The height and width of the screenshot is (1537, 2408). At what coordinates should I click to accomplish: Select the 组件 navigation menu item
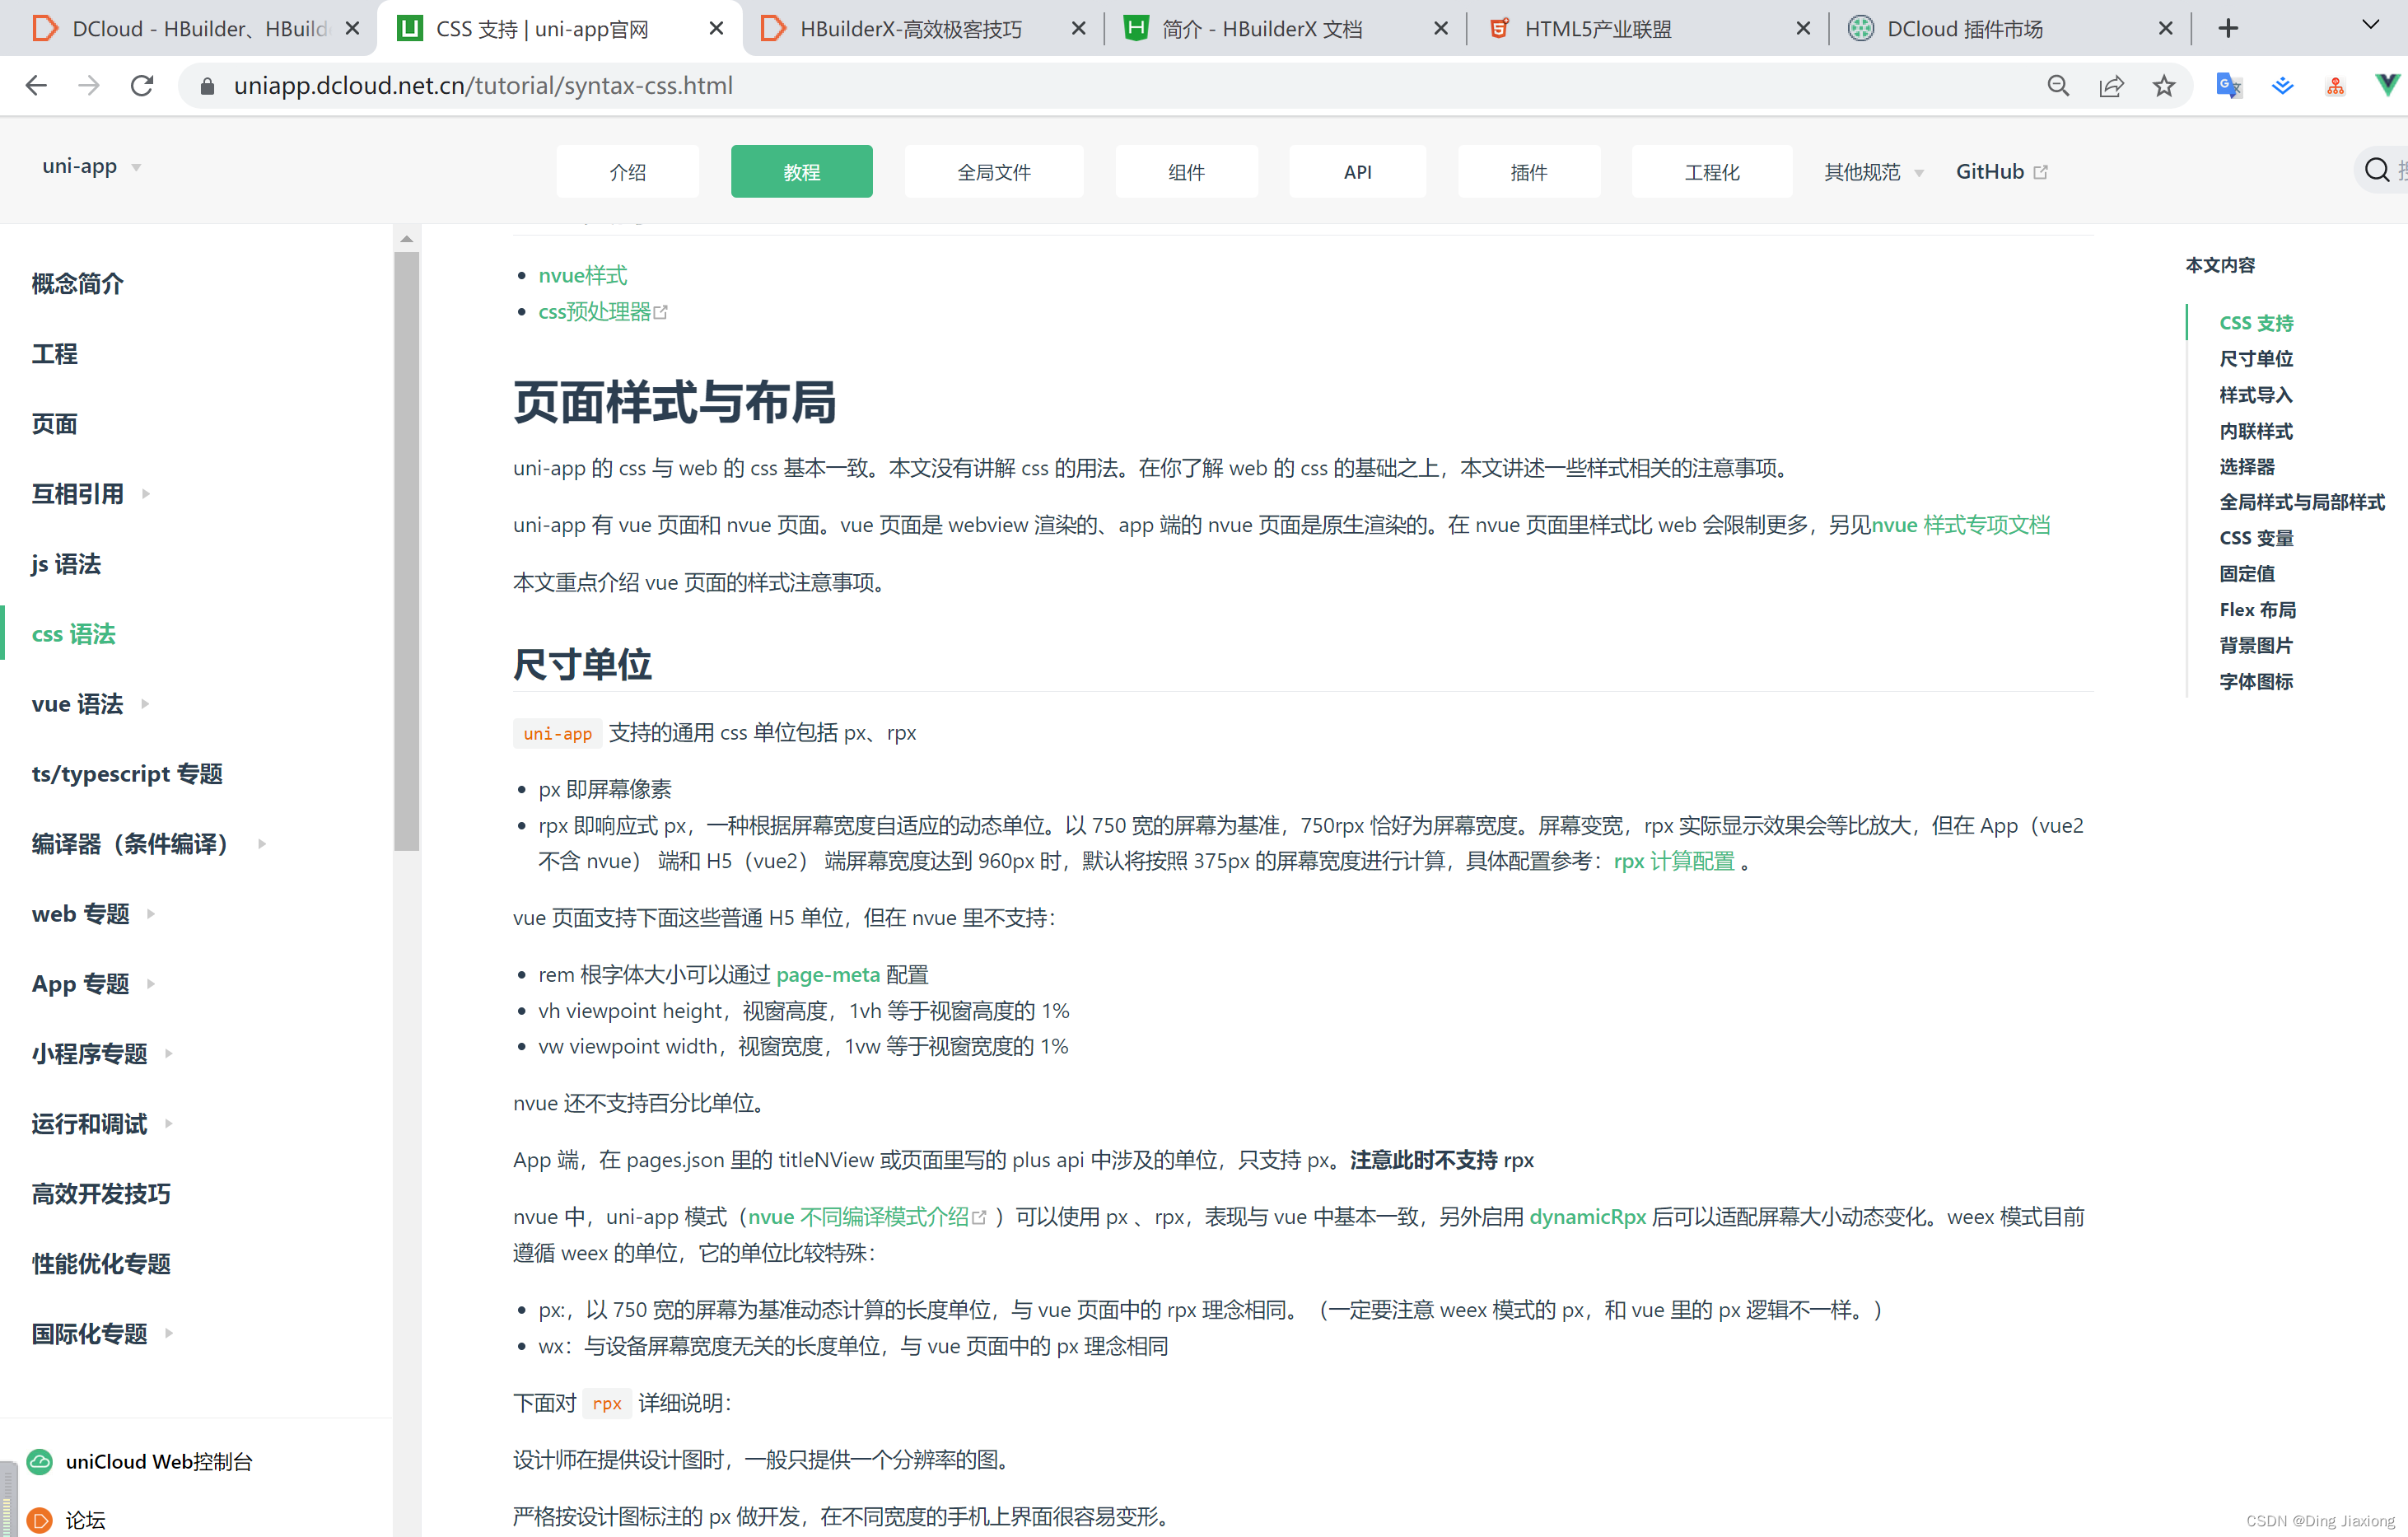coord(1186,172)
